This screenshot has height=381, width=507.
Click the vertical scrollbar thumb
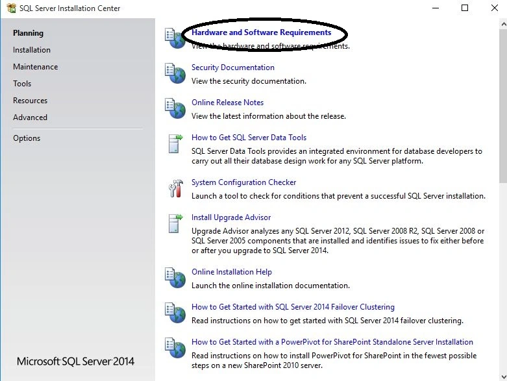tap(503, 106)
